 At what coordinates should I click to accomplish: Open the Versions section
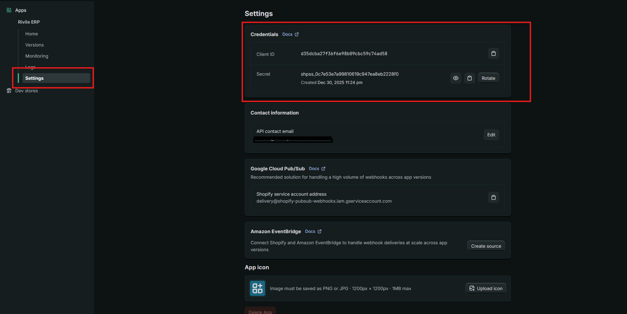coord(34,45)
